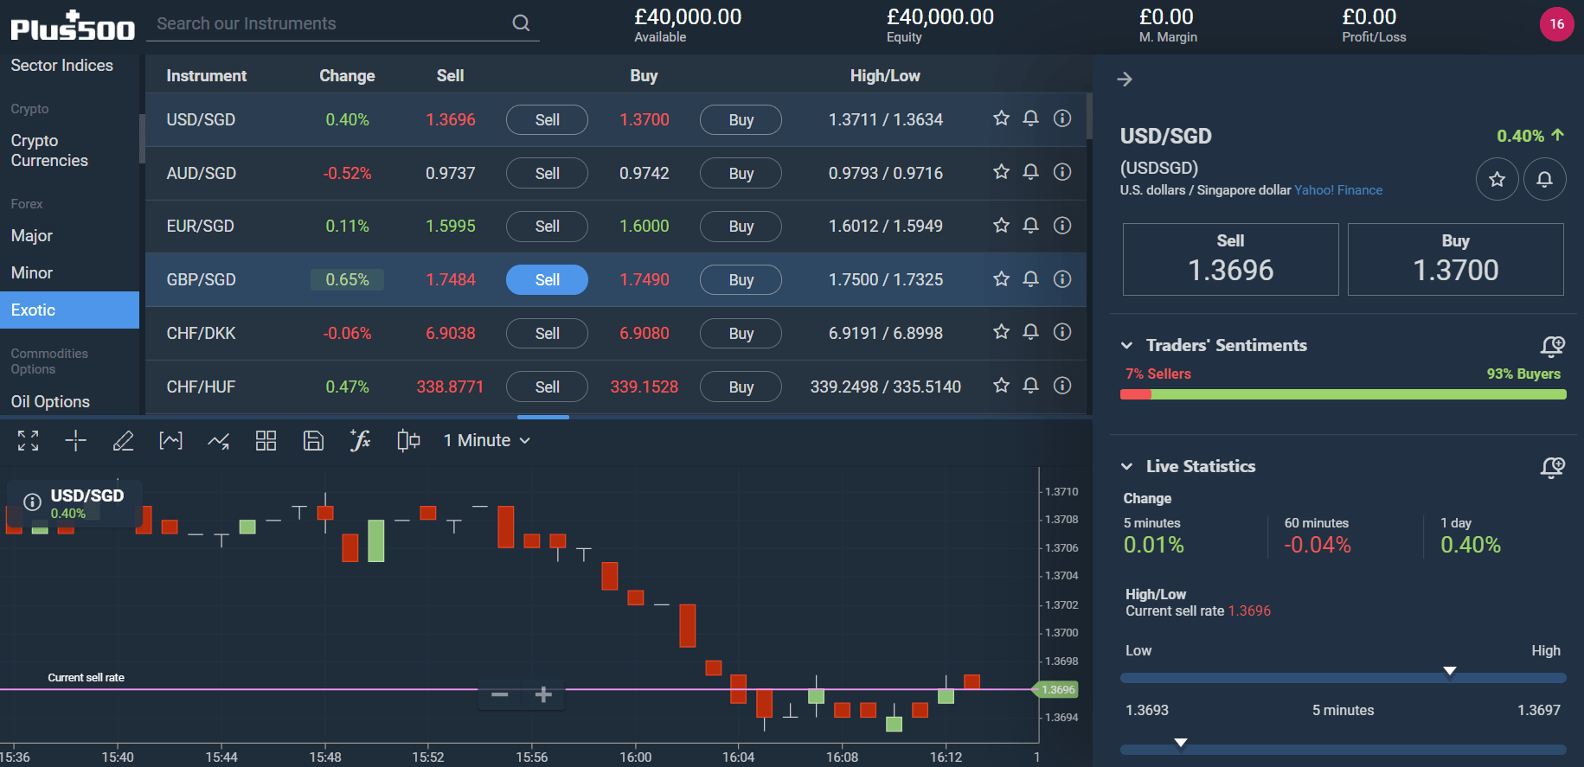Open Crypto Currencies category
This screenshot has height=767, width=1584.
coord(49,150)
